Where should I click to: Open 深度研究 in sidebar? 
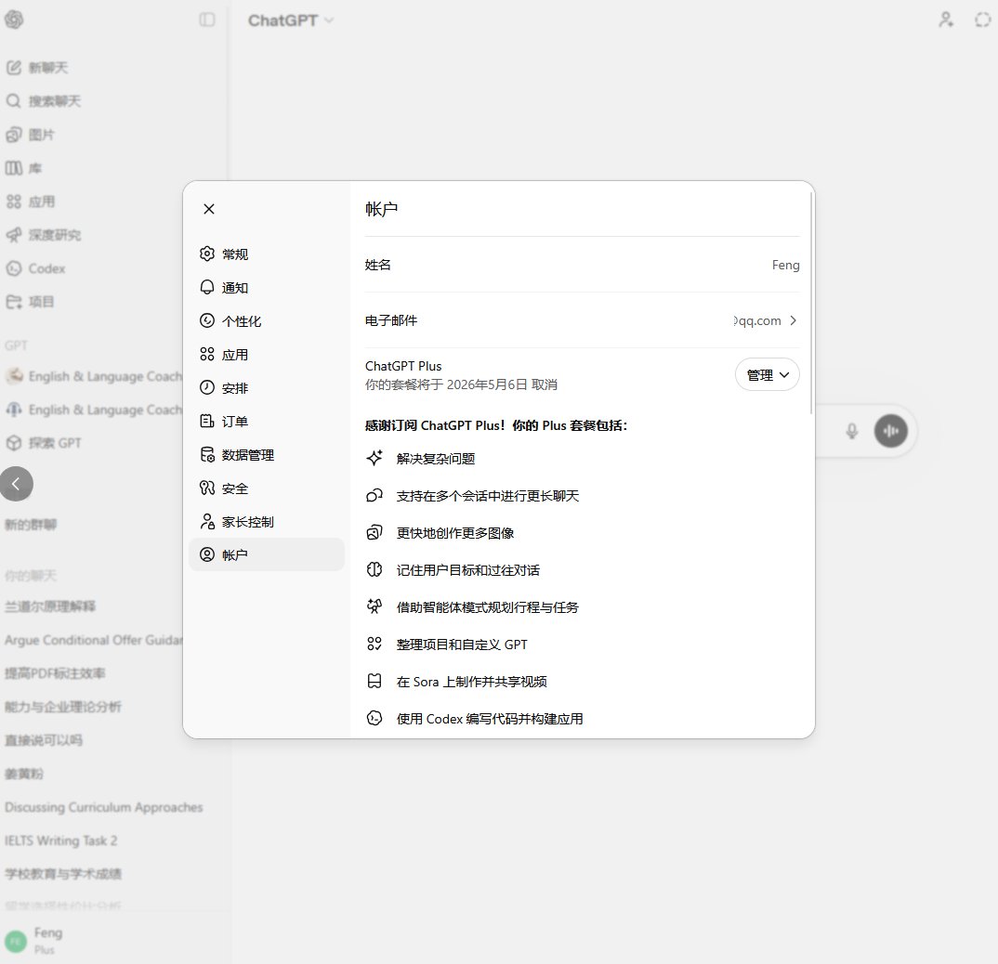(x=44, y=235)
